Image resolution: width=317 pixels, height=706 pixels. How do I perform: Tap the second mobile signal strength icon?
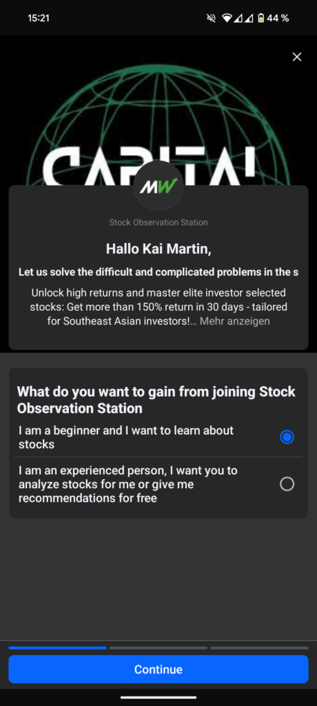[x=249, y=19]
